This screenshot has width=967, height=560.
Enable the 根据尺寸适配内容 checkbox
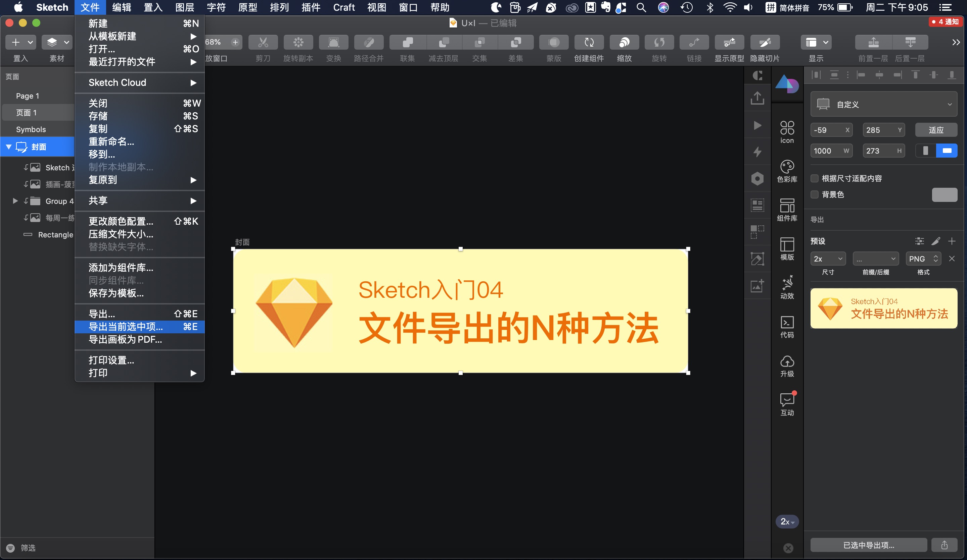point(814,178)
